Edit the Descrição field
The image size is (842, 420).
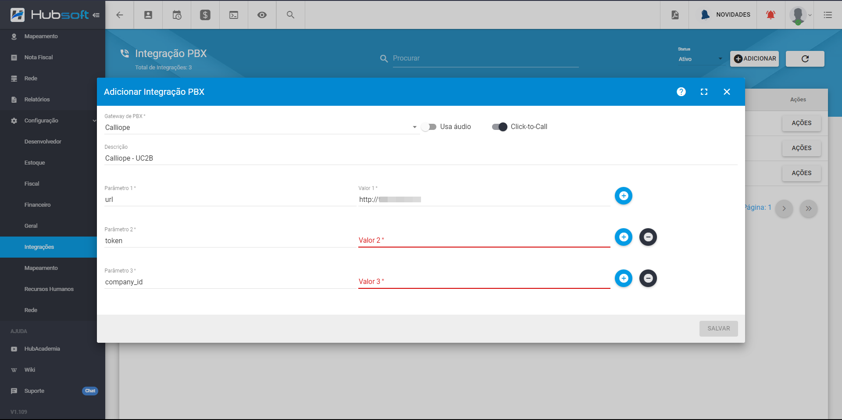[421, 158]
